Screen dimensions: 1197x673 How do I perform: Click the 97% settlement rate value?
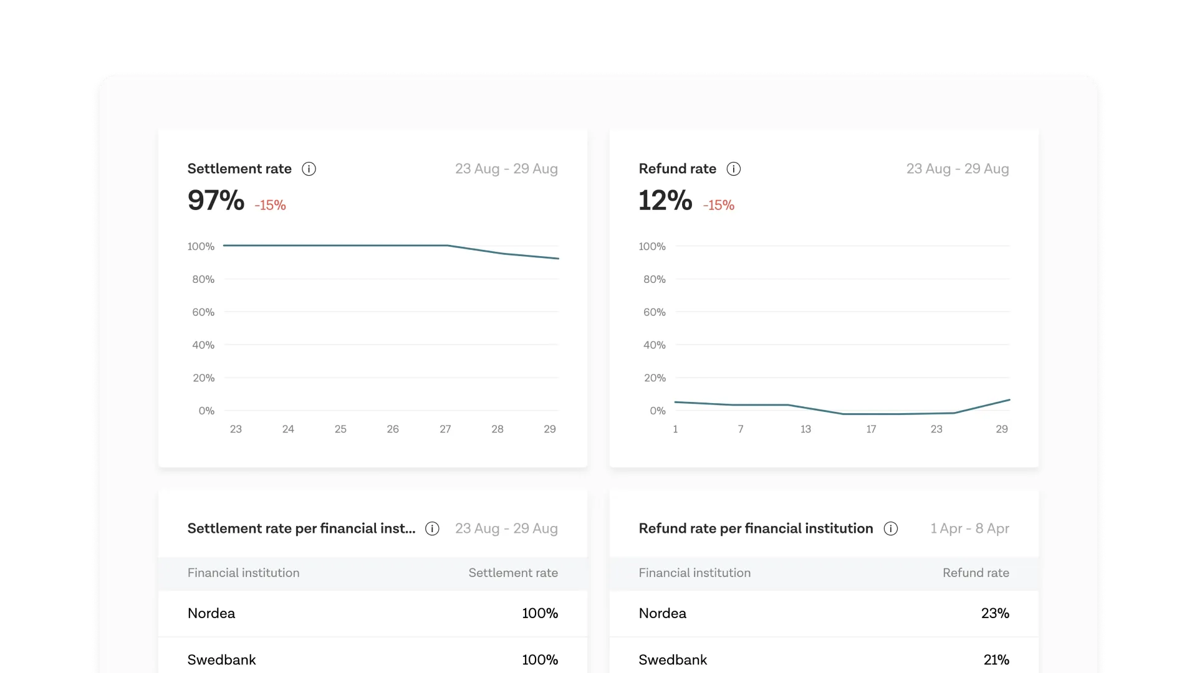(x=216, y=201)
